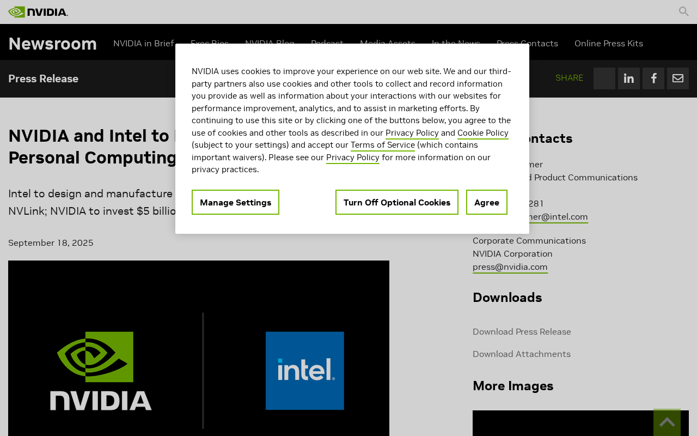The image size is (697, 436).
Task: Open Privacy Policy link after "Please see our"
Action: pyautogui.click(x=353, y=158)
